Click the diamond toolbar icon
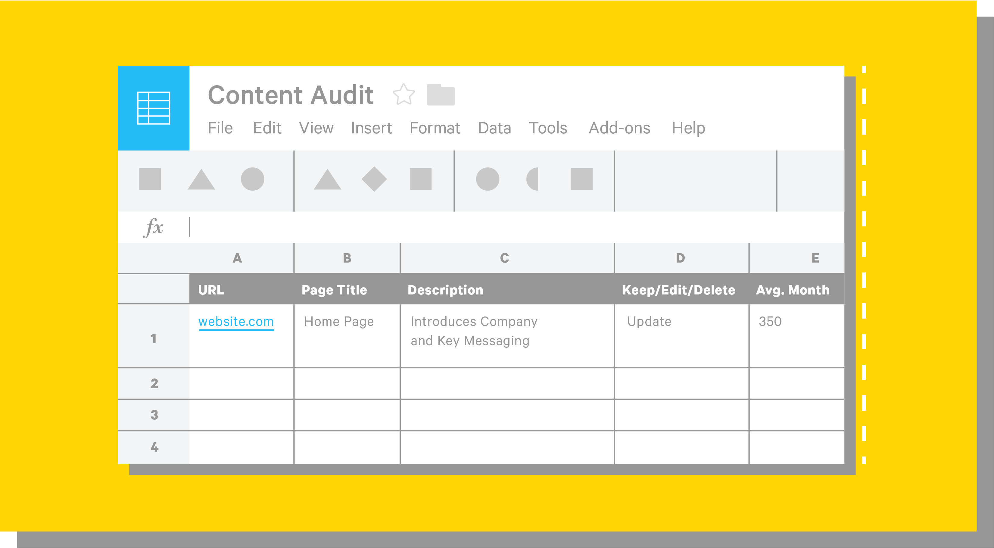The height and width of the screenshot is (548, 994). pyautogui.click(x=374, y=179)
